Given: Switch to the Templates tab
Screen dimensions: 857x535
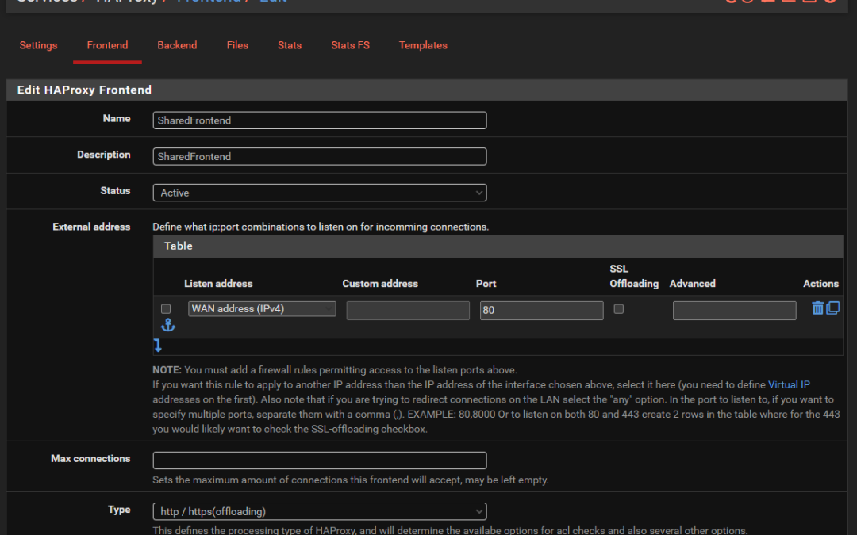Looking at the screenshot, I should pyautogui.click(x=423, y=45).
